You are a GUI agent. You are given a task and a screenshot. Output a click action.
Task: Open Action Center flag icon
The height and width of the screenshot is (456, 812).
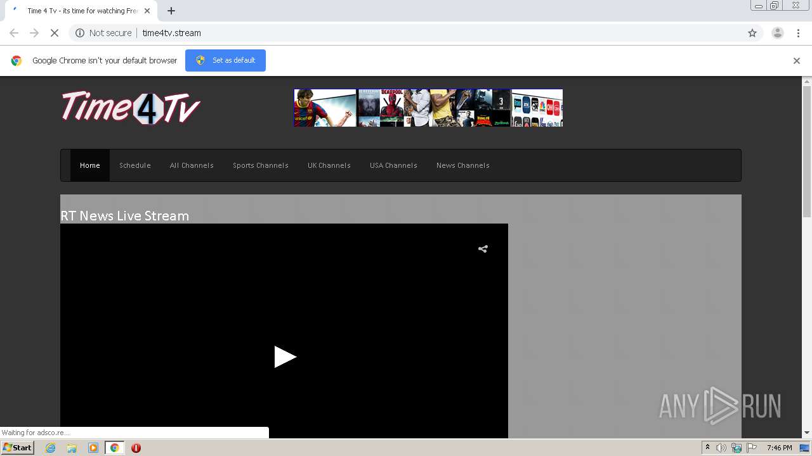tap(752, 448)
